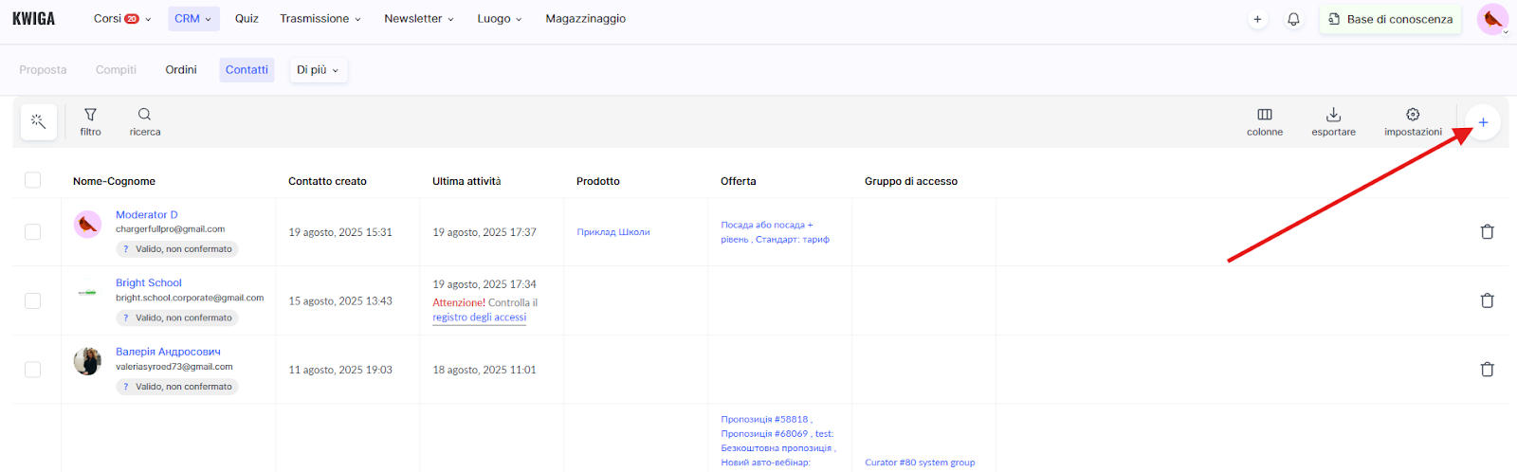Screen dimensions: 1517x472
Task: Check the Moderator D row checkbox
Action: [x=33, y=232]
